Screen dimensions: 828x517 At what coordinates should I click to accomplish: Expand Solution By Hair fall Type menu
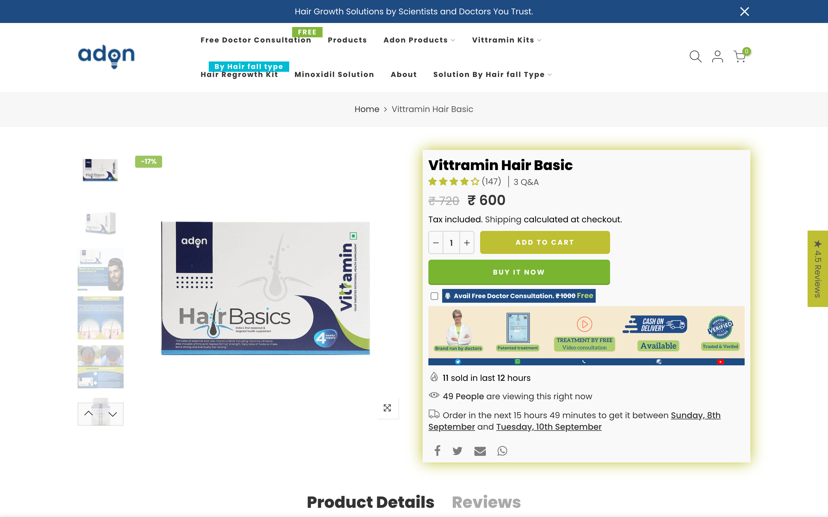click(x=492, y=75)
